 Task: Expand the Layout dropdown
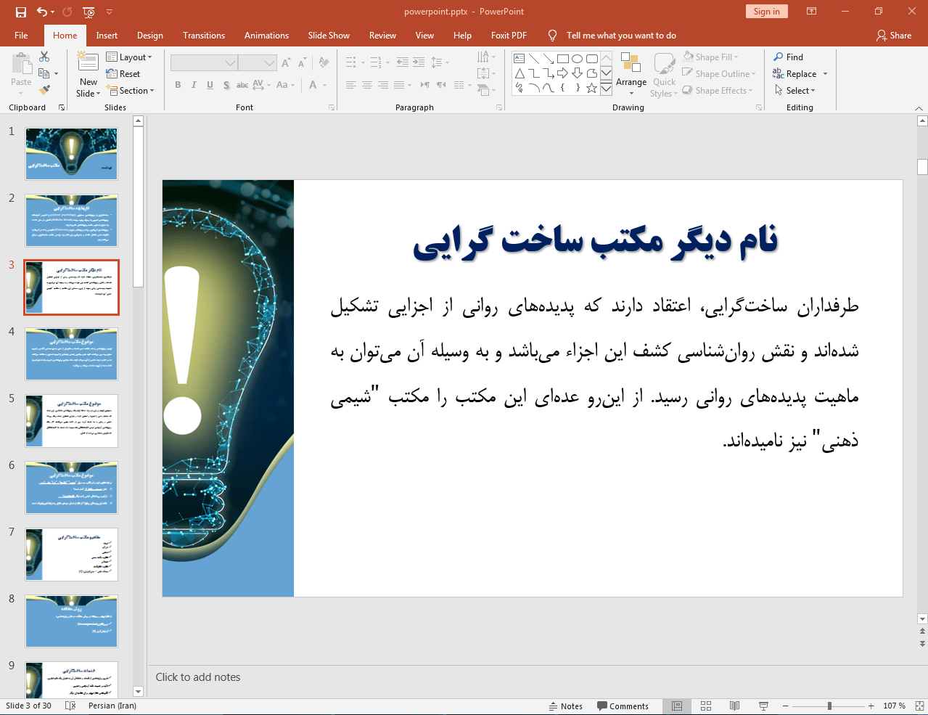129,57
